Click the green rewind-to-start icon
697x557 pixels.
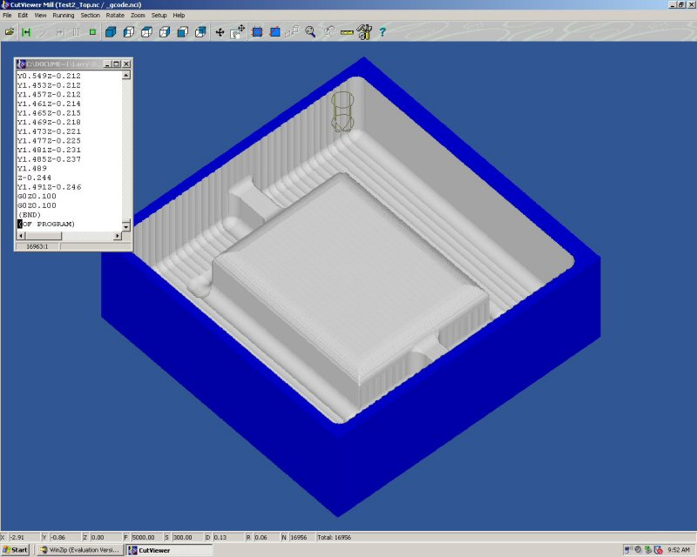[x=27, y=32]
